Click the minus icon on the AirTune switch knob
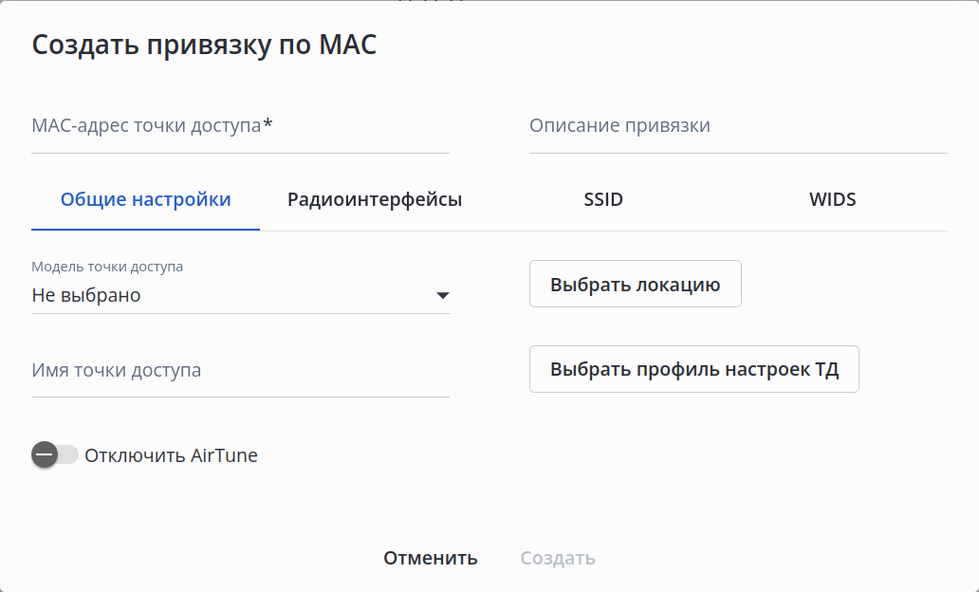979x592 pixels. (x=45, y=455)
